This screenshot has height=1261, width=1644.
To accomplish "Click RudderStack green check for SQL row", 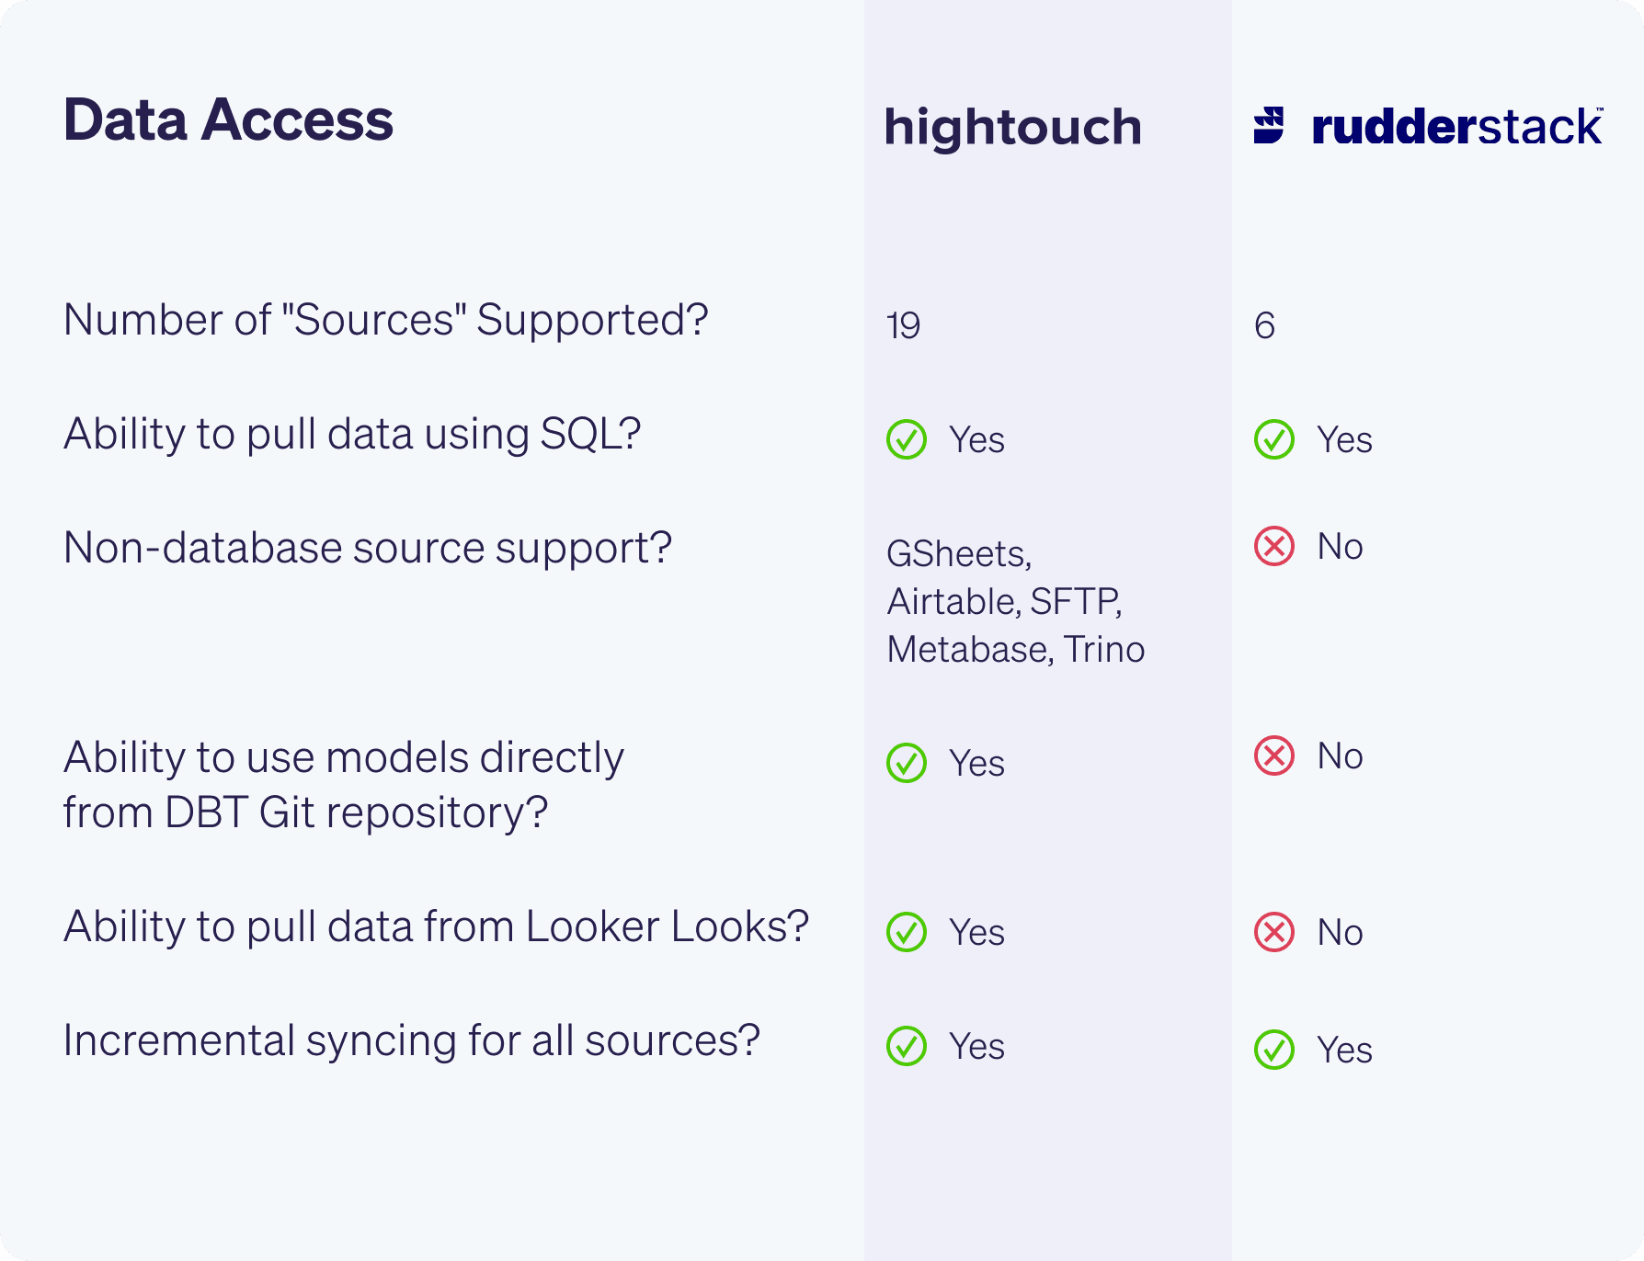I will point(1274,439).
